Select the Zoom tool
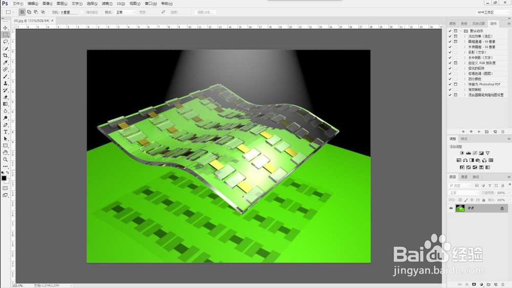This screenshot has height=288, width=512. [x=5, y=160]
